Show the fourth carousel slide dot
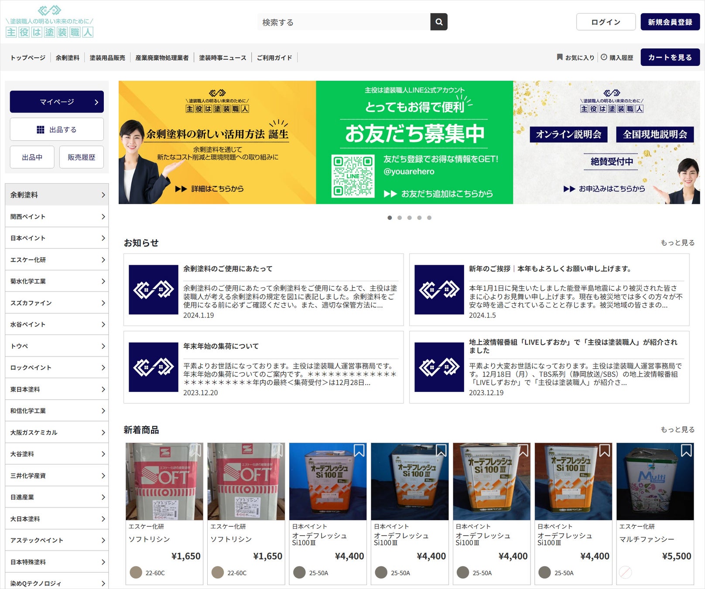The width and height of the screenshot is (705, 589). pyautogui.click(x=419, y=218)
